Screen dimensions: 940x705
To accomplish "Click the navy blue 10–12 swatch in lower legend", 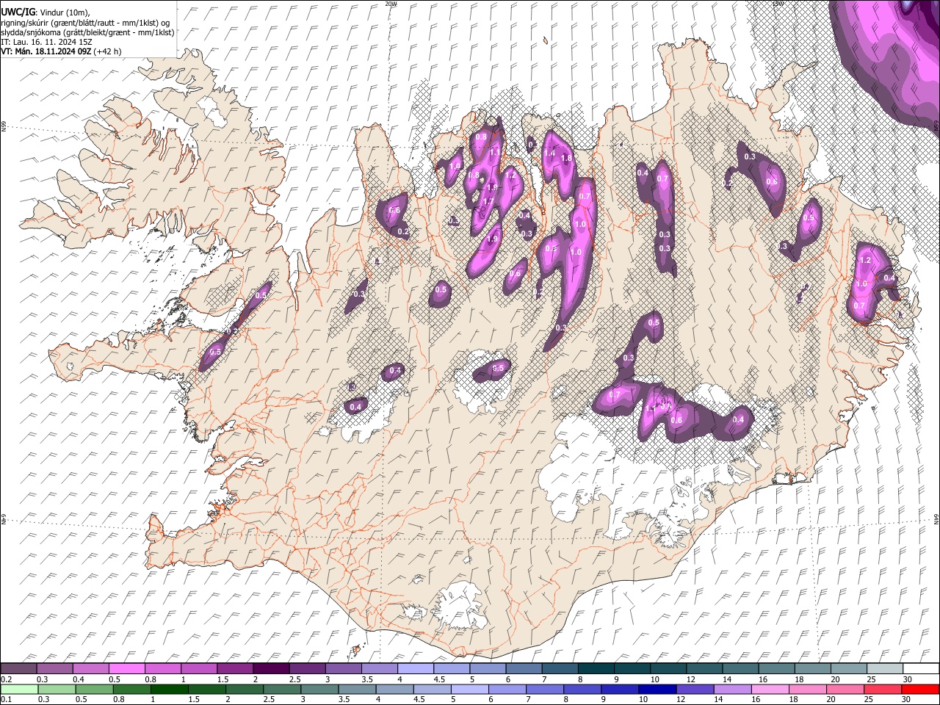I will pos(657,689).
